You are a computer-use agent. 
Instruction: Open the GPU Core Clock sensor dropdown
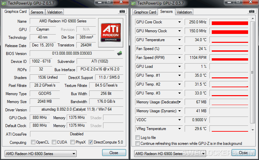tap(179, 22)
